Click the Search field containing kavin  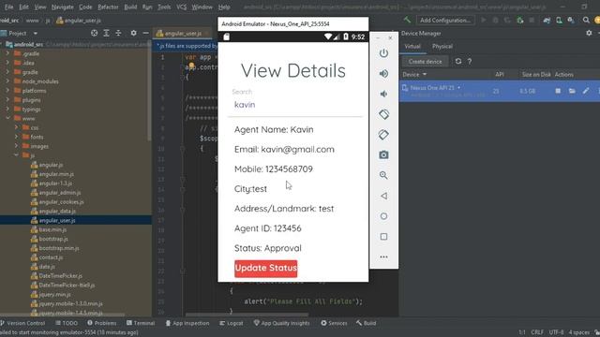tap(294, 105)
